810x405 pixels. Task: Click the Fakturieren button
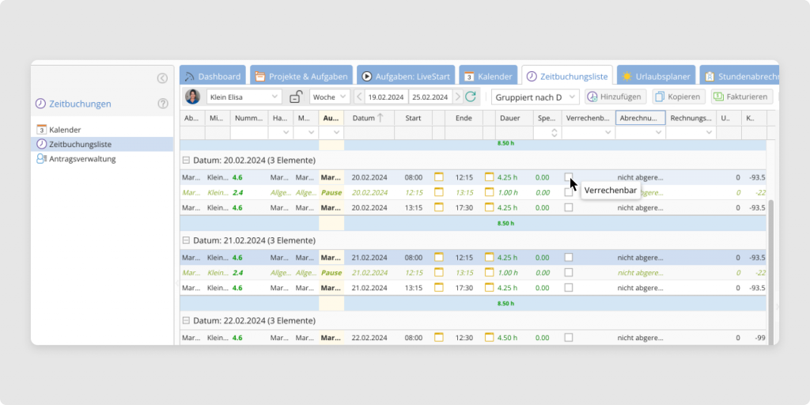point(741,97)
